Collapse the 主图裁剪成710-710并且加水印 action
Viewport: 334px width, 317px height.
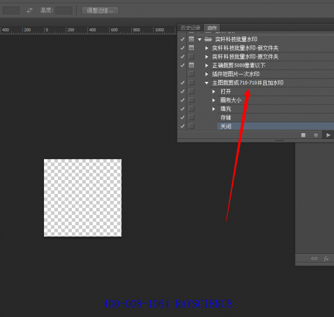tap(207, 83)
